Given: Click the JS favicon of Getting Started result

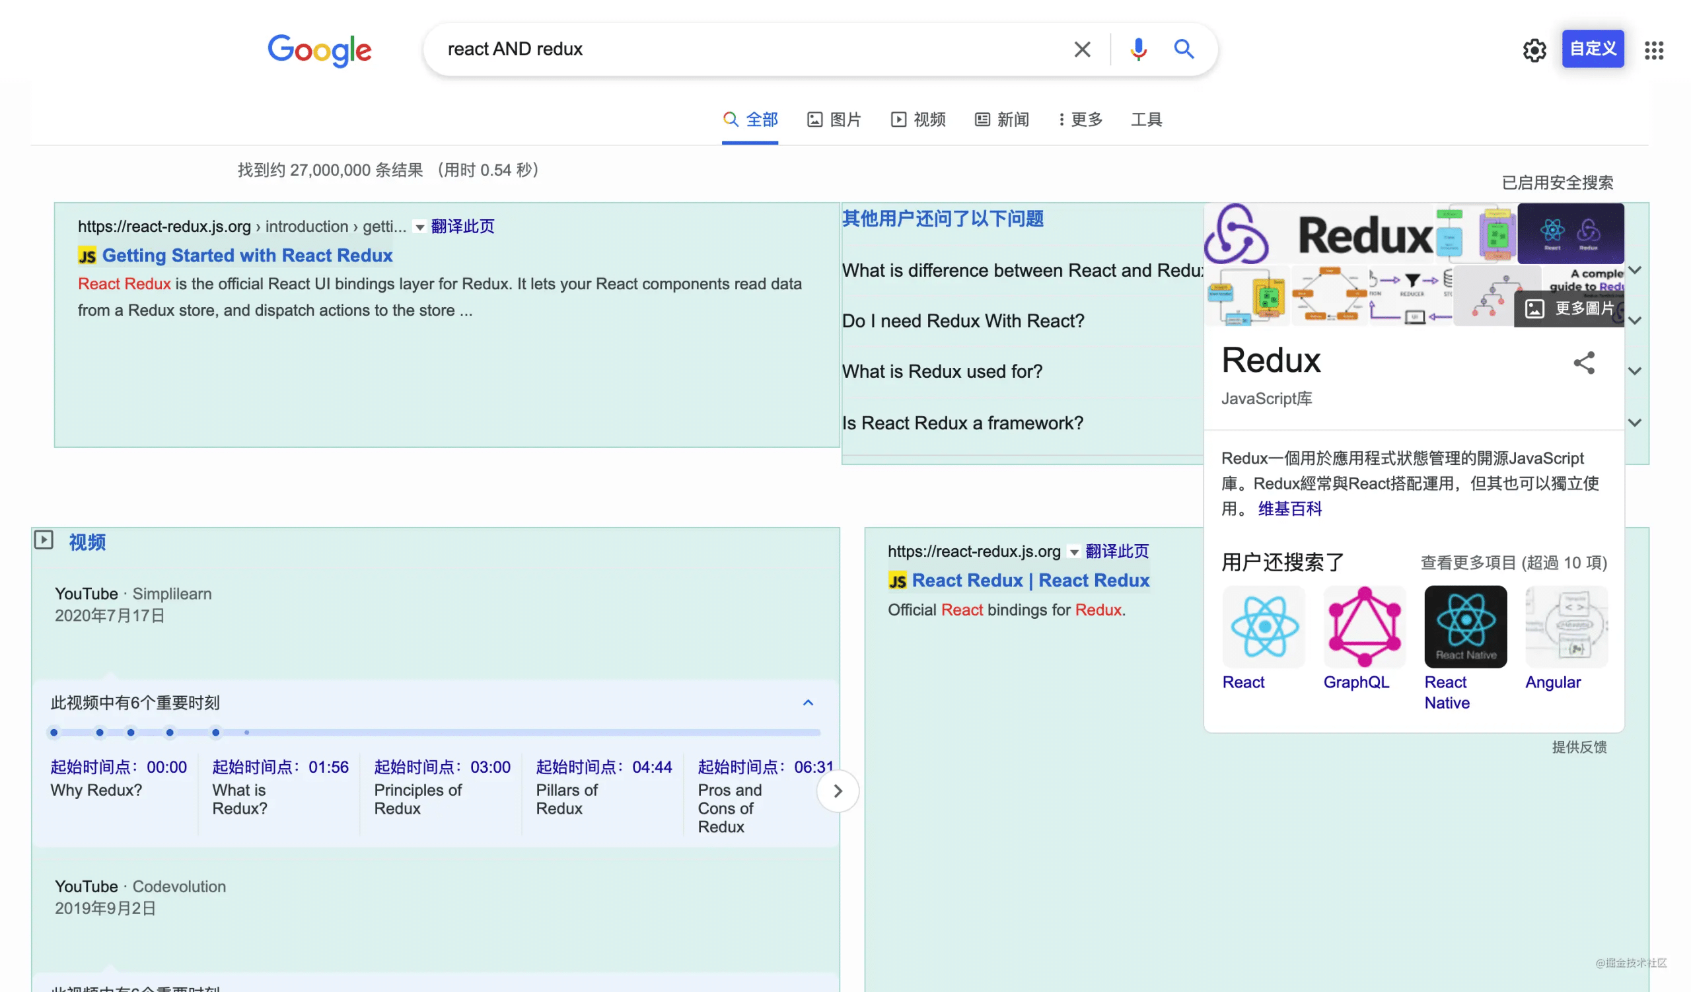Looking at the screenshot, I should pos(87,256).
